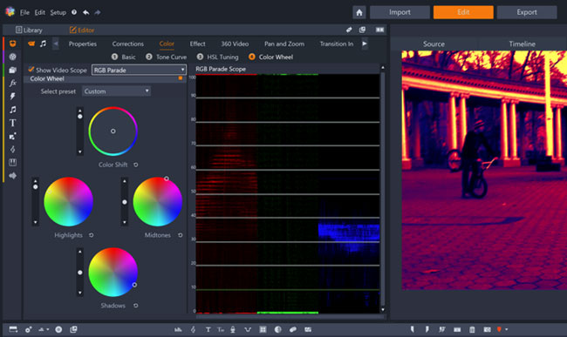Click the trash delete icon in bottom toolbar

(x=472, y=329)
